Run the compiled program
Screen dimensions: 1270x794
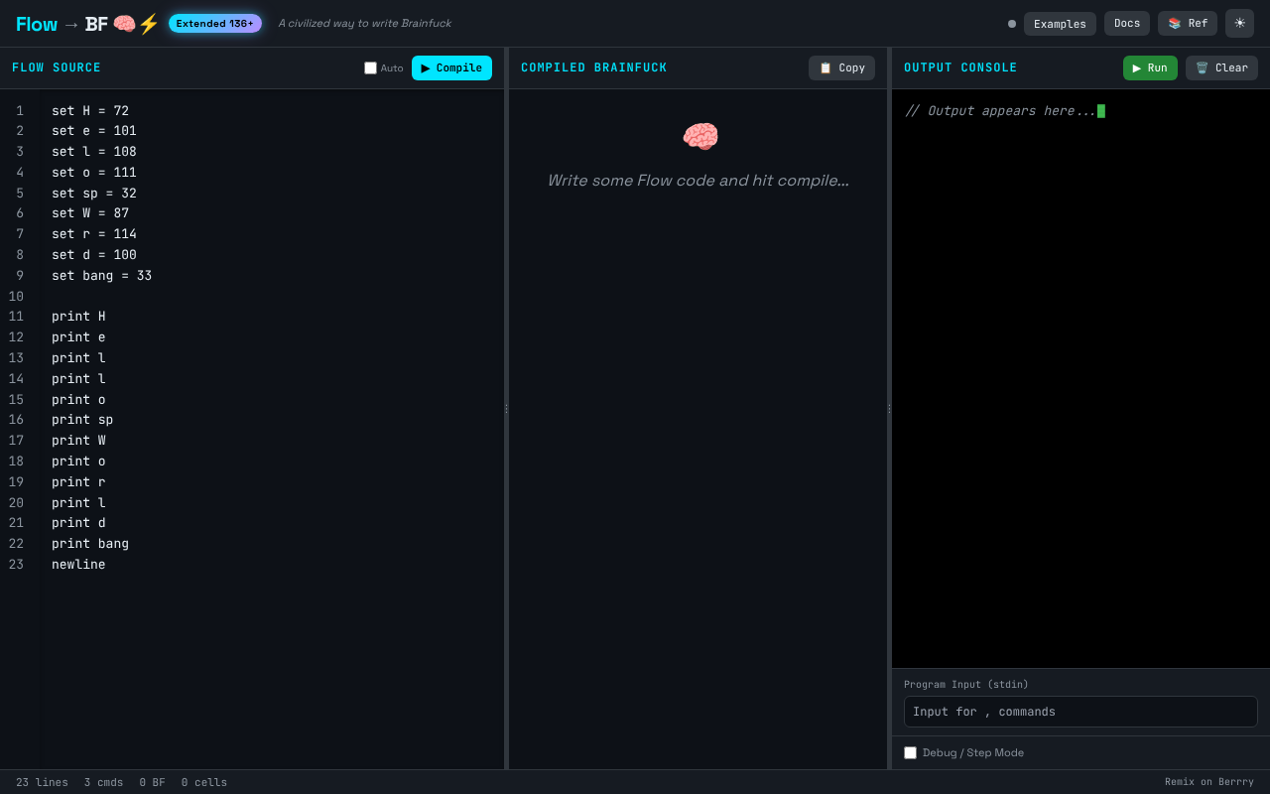[1150, 67]
